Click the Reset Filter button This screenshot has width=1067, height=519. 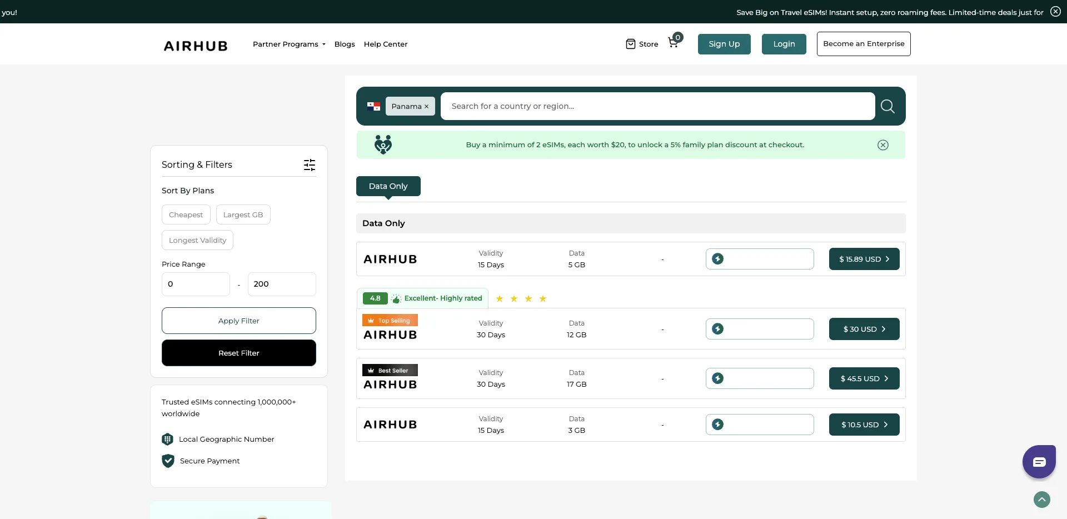click(239, 353)
